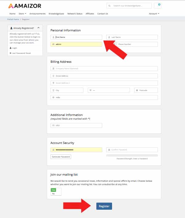Click Portal Home breadcrumb link
Viewport: 185px width, 218px height.
[x=13, y=19]
